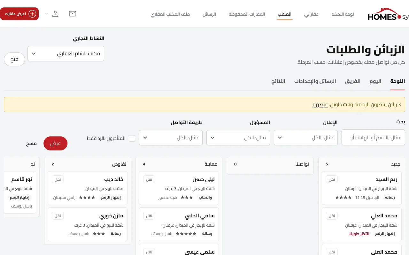Apply filters with the red عرض button
Screen dimensions: 409x255
pyautogui.click(x=56, y=143)
